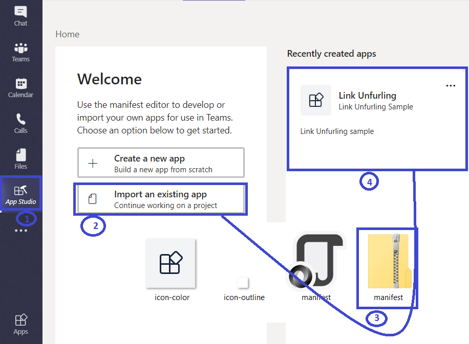Open the Calendar from the sidebar

coord(20,87)
